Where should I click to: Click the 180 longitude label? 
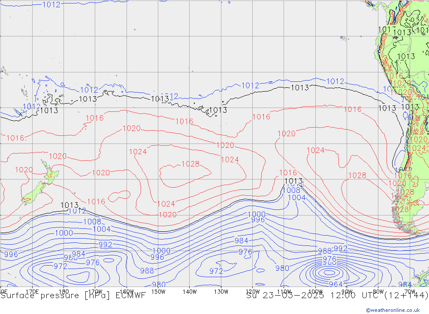[x=64, y=292]
